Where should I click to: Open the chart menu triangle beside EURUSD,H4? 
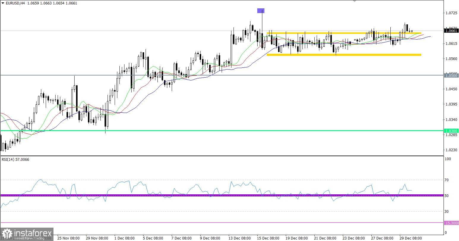2,3
